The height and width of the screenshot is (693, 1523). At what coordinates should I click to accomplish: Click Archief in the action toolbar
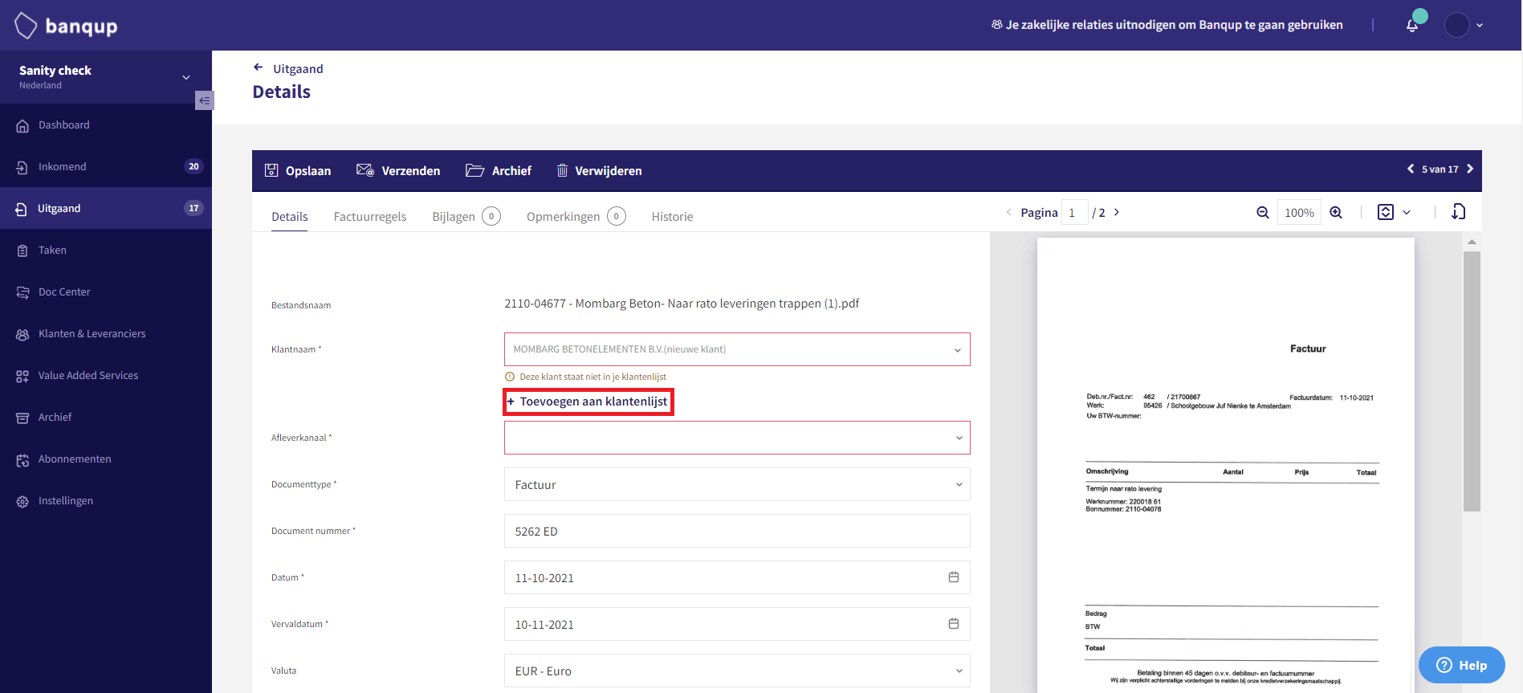(499, 170)
